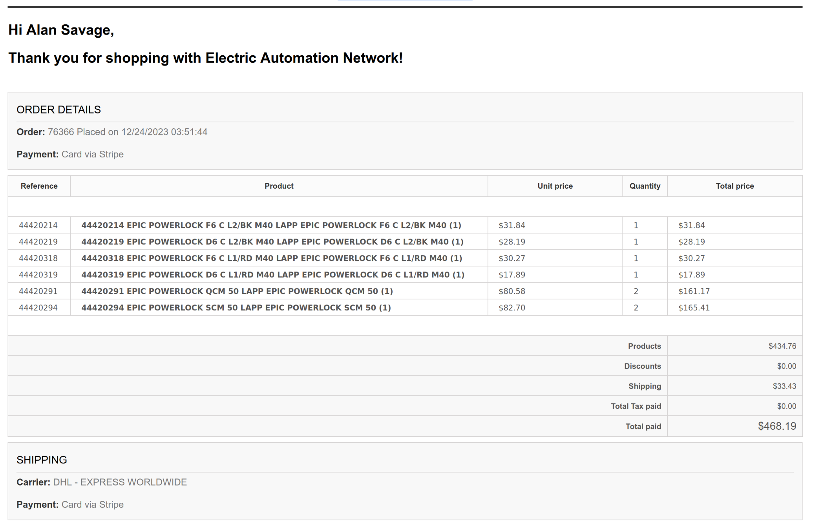Viewport: 813px width, 531px height.
Task: Open 44420294 EPIC POWERLOCK SCM 50 product
Action: click(x=236, y=308)
